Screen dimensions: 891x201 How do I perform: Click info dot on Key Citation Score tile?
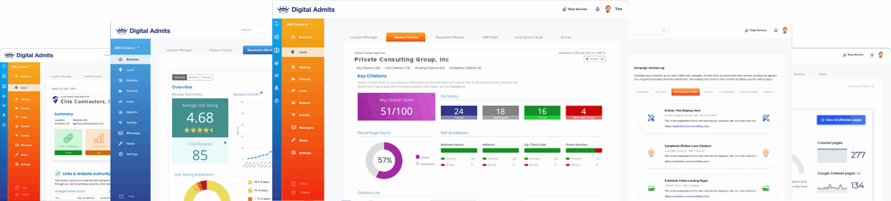(x=433, y=95)
